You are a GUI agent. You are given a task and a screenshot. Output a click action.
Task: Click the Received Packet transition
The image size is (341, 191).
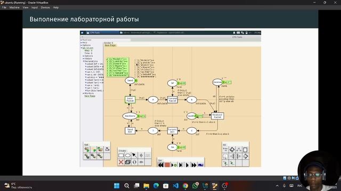pyautogui.click(x=217, y=116)
